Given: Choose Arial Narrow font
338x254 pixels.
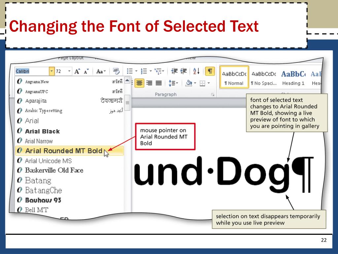Looking at the screenshot, I should coord(69,141).
